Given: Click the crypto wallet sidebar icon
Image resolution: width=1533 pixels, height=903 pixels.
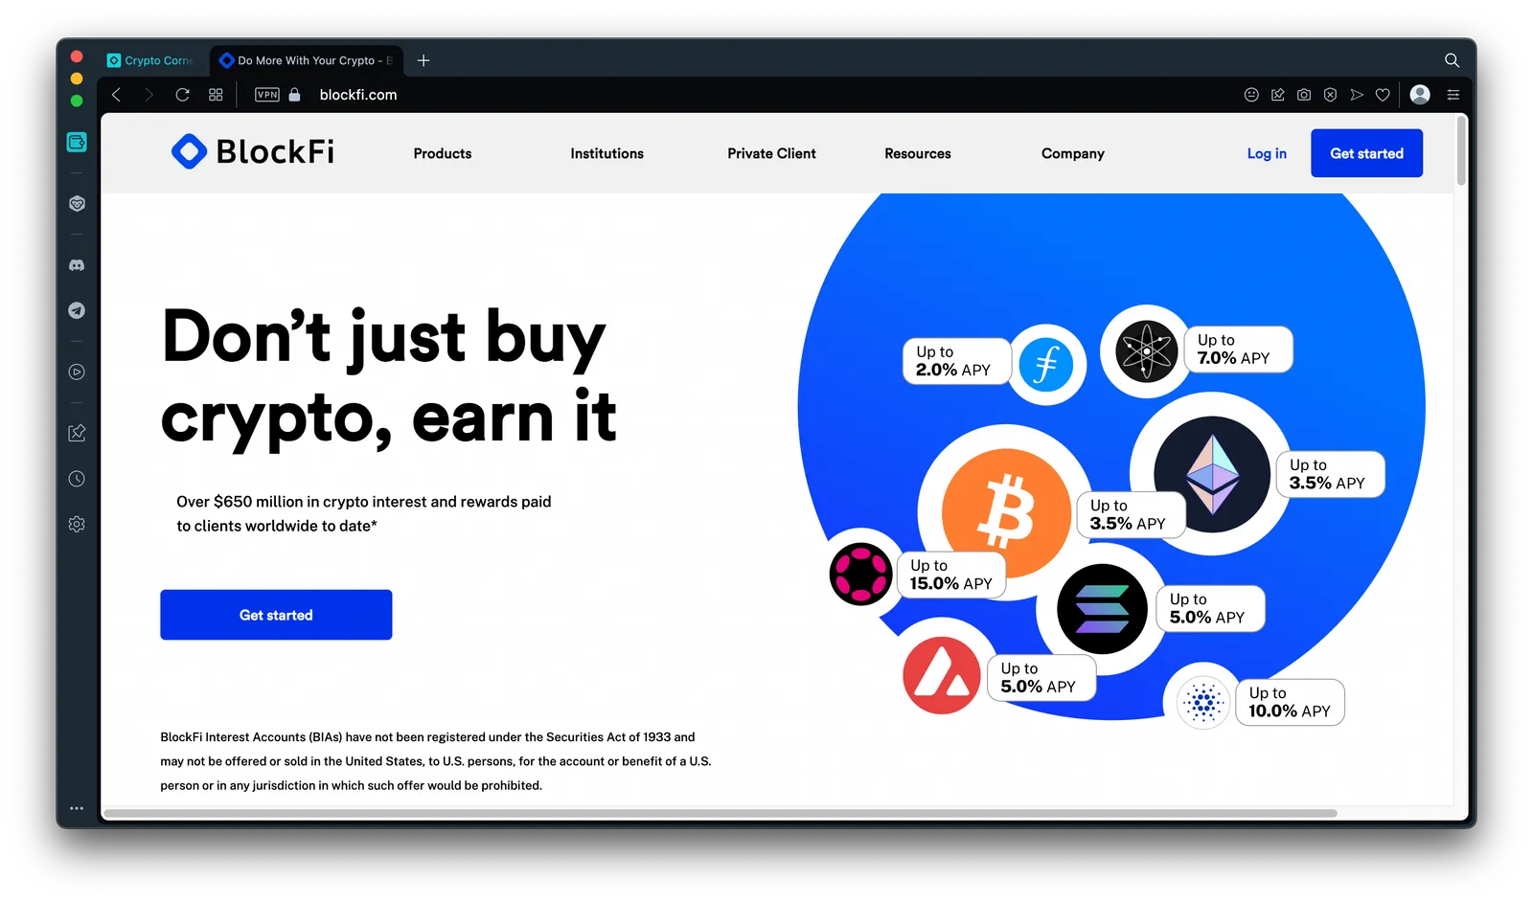Looking at the screenshot, I should pos(77,142).
